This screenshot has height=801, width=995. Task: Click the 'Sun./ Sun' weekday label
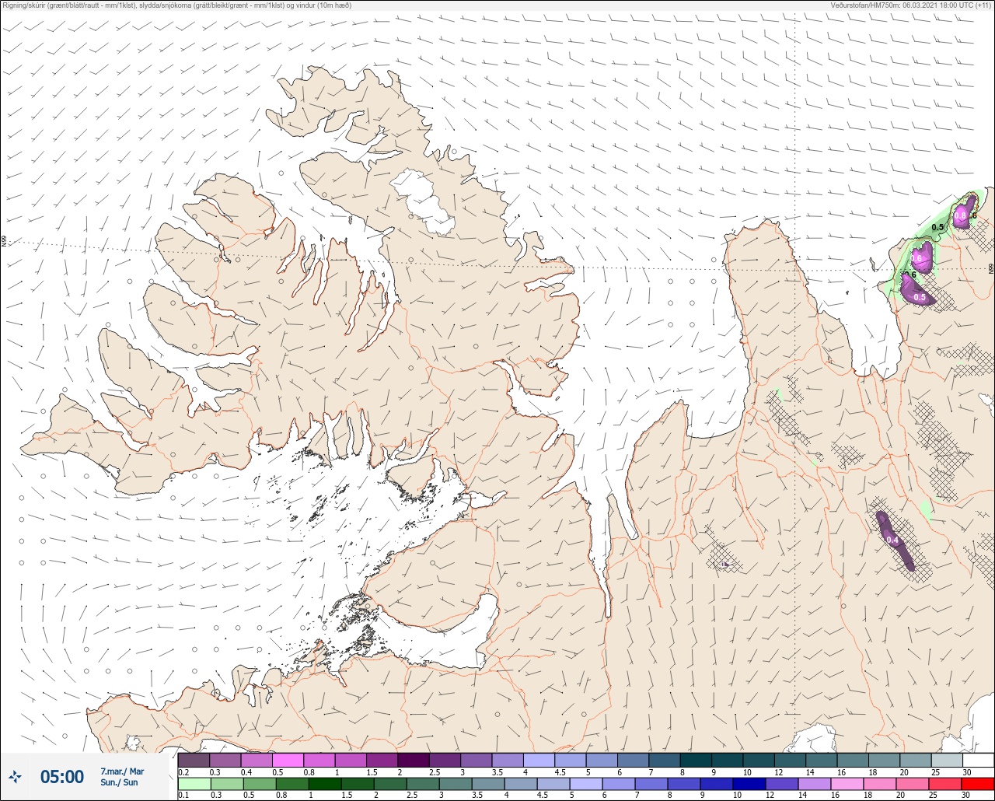(119, 782)
